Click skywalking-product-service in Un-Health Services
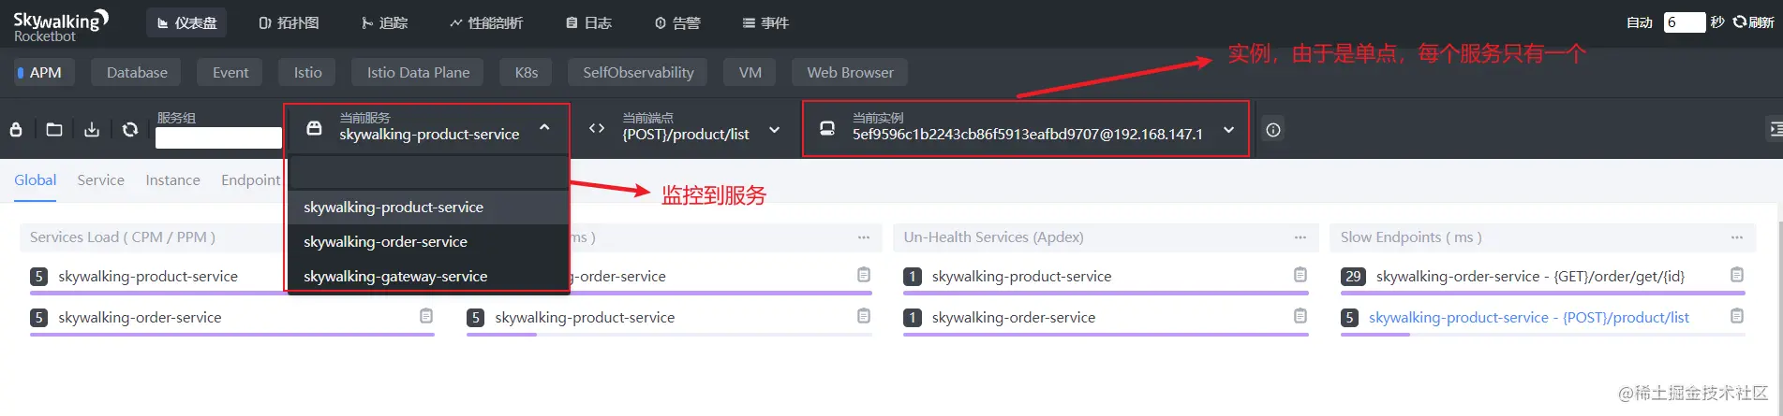Viewport: 1783px width, 416px height. [1021, 277]
